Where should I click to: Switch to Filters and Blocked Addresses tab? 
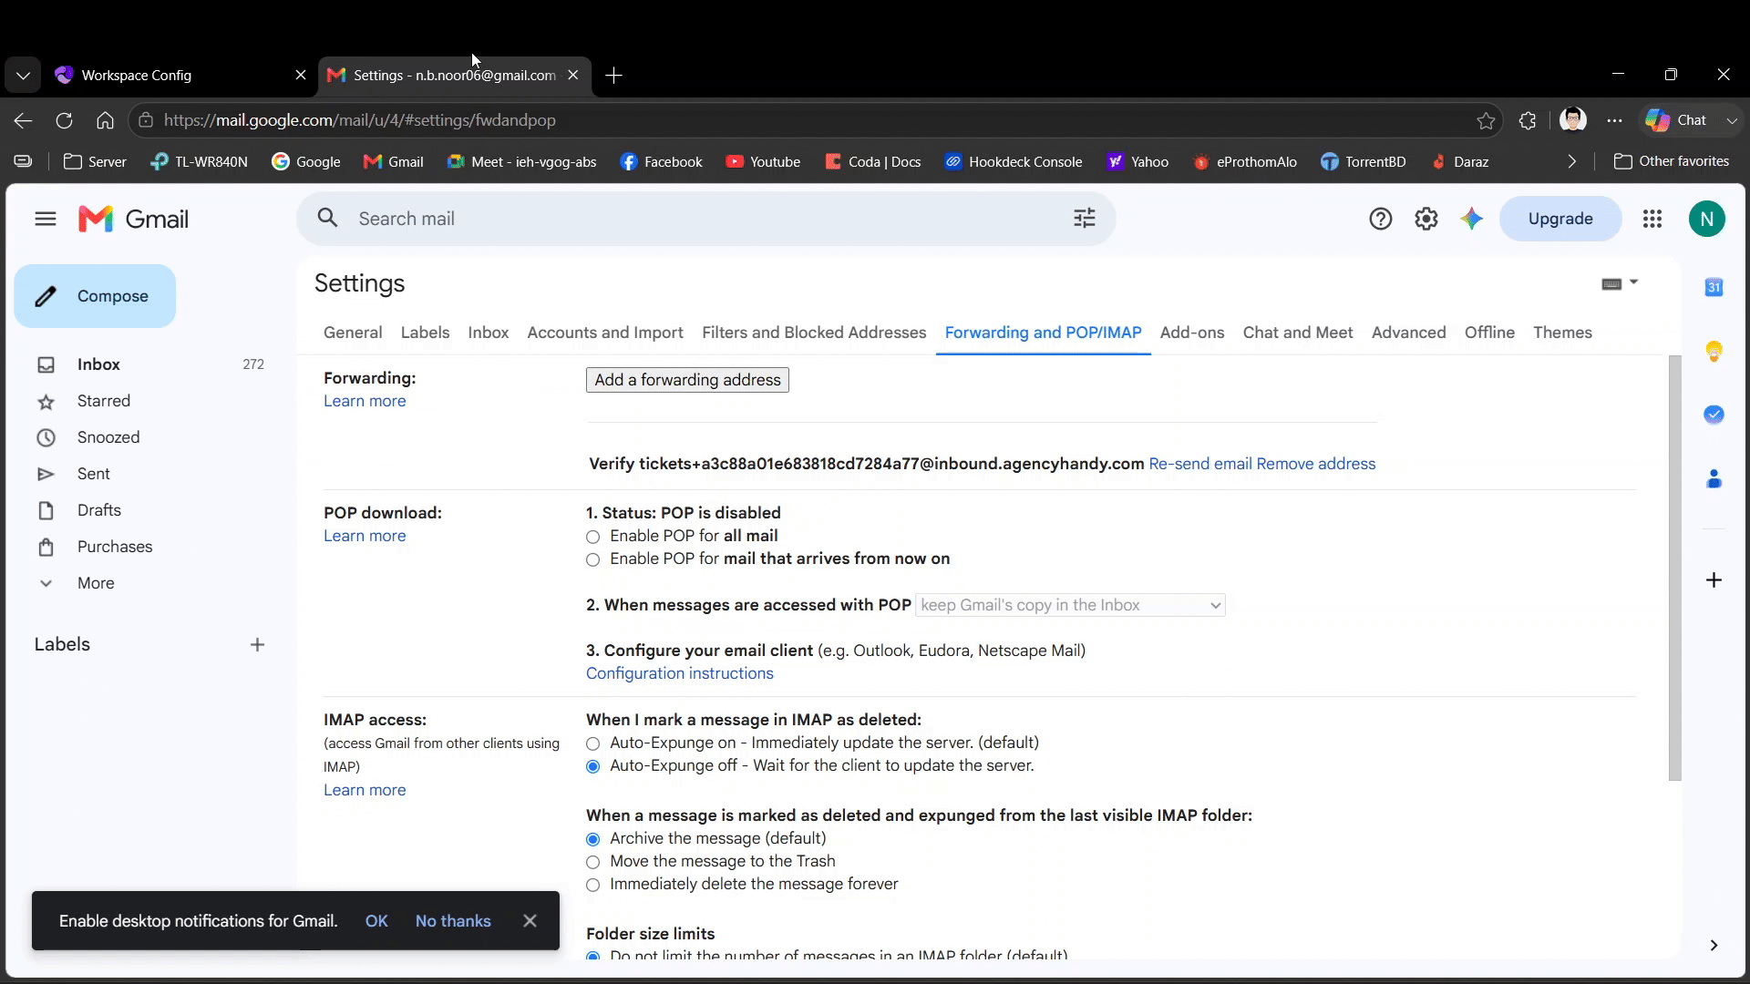pyautogui.click(x=814, y=333)
